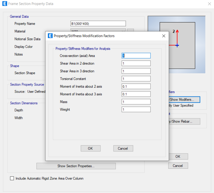Select the Shear Area in 2 direction field
The width and height of the screenshot is (214, 193).
coord(136,63)
